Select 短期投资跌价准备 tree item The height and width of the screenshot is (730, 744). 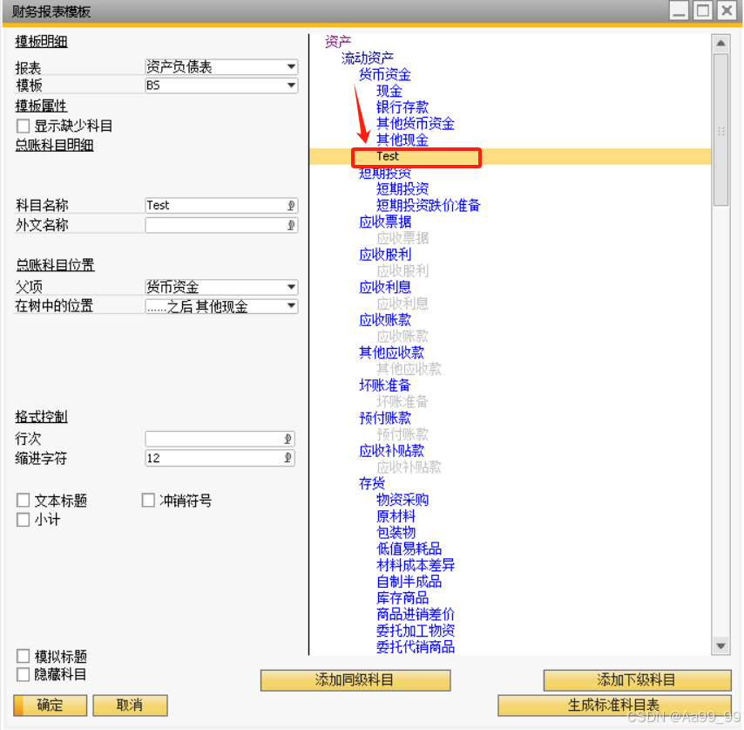pyautogui.click(x=429, y=205)
